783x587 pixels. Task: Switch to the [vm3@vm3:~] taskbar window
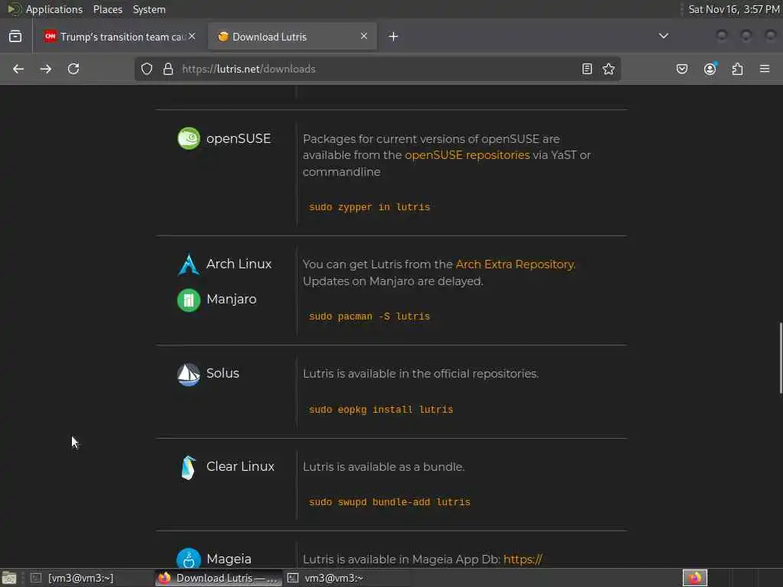point(80,578)
